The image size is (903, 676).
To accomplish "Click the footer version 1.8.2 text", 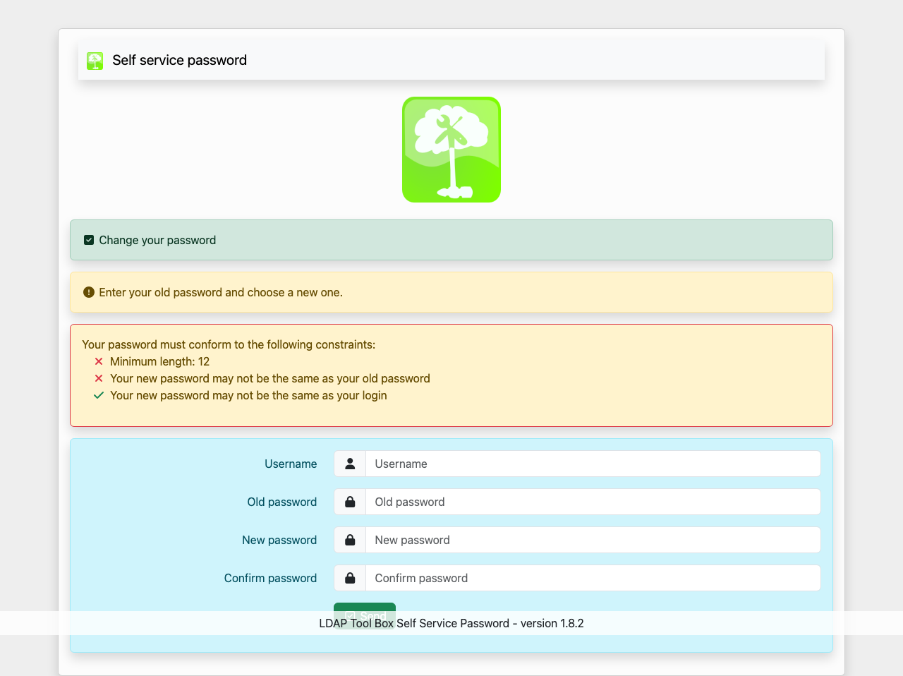I will tap(451, 623).
